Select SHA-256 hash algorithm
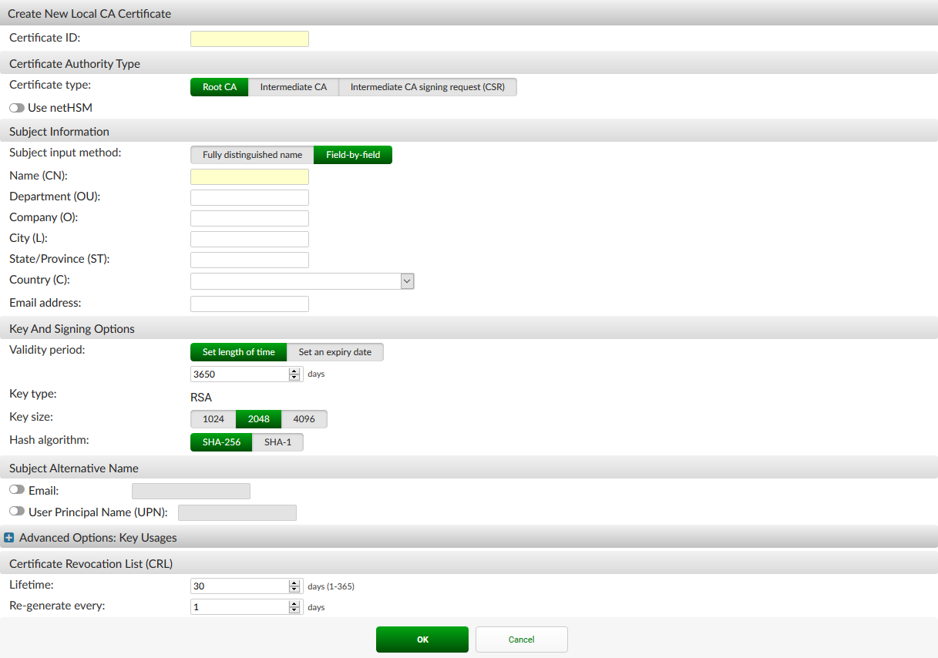Screen dimensions: 938x658 click(x=221, y=442)
